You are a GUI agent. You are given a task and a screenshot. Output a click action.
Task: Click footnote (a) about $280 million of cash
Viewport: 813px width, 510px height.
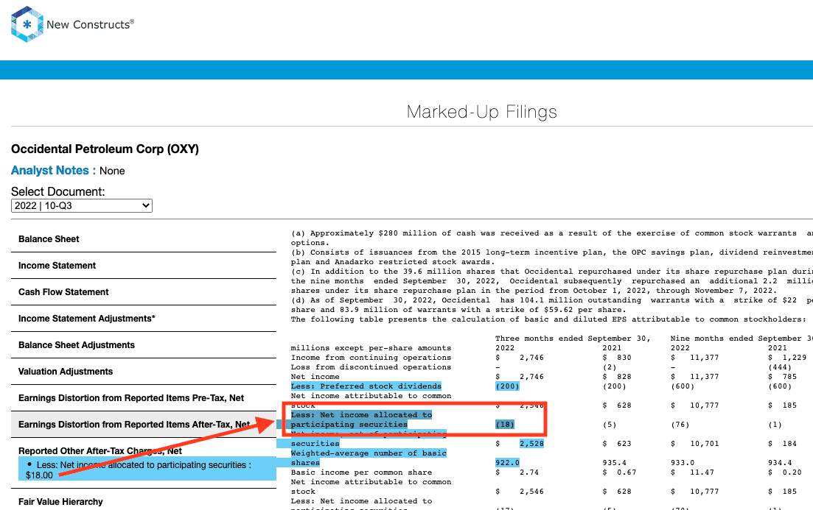click(551, 238)
